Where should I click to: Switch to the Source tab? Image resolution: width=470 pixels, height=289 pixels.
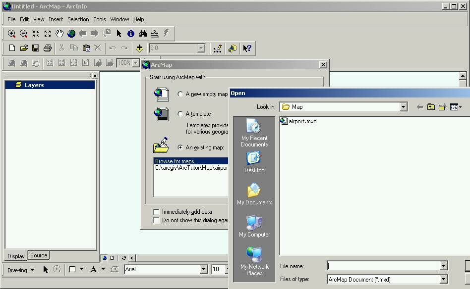(x=39, y=255)
